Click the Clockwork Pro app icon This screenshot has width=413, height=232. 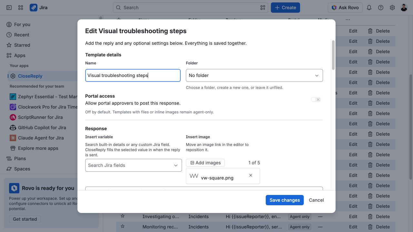[13, 107]
